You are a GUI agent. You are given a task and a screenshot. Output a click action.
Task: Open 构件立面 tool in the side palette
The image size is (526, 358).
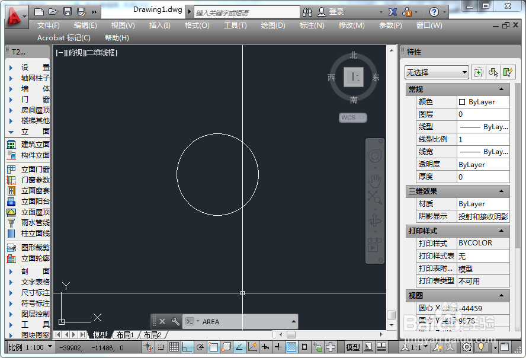[x=28, y=155]
